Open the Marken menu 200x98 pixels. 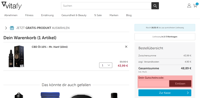tap(114, 15)
